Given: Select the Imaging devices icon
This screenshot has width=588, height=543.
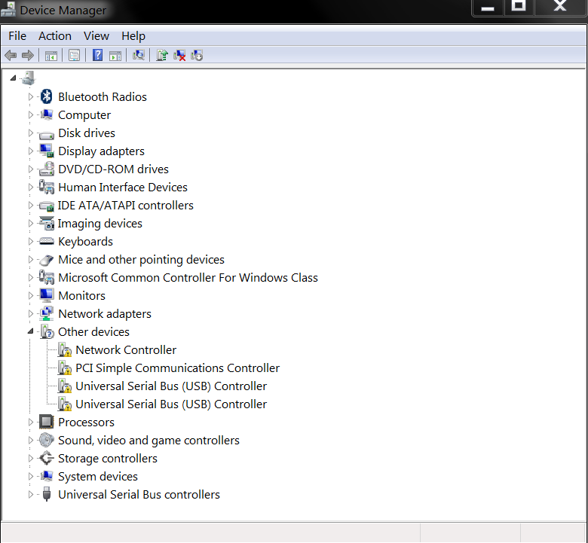Looking at the screenshot, I should (47, 224).
